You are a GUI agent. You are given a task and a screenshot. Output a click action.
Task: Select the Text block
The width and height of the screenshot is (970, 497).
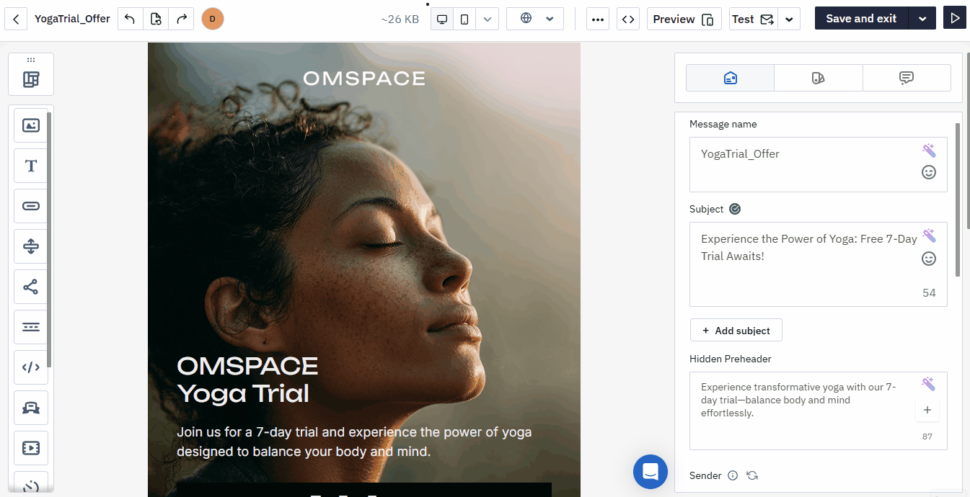click(x=31, y=166)
